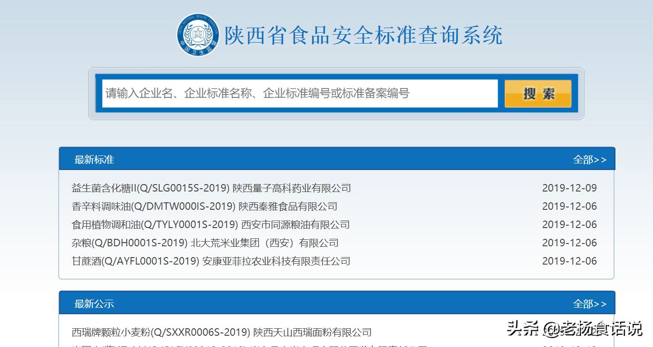Viewport: 653px width, 347px height.
Task: Click the 最新公示 section header
Action: tap(94, 304)
